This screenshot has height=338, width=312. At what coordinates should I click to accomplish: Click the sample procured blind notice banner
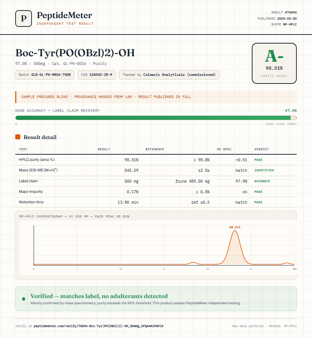tap(156, 97)
